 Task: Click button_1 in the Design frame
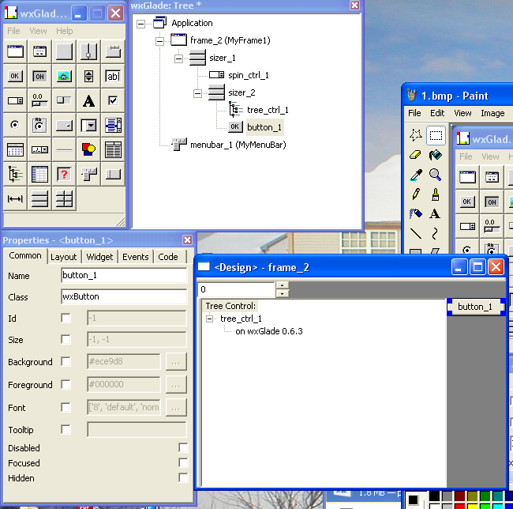(475, 307)
